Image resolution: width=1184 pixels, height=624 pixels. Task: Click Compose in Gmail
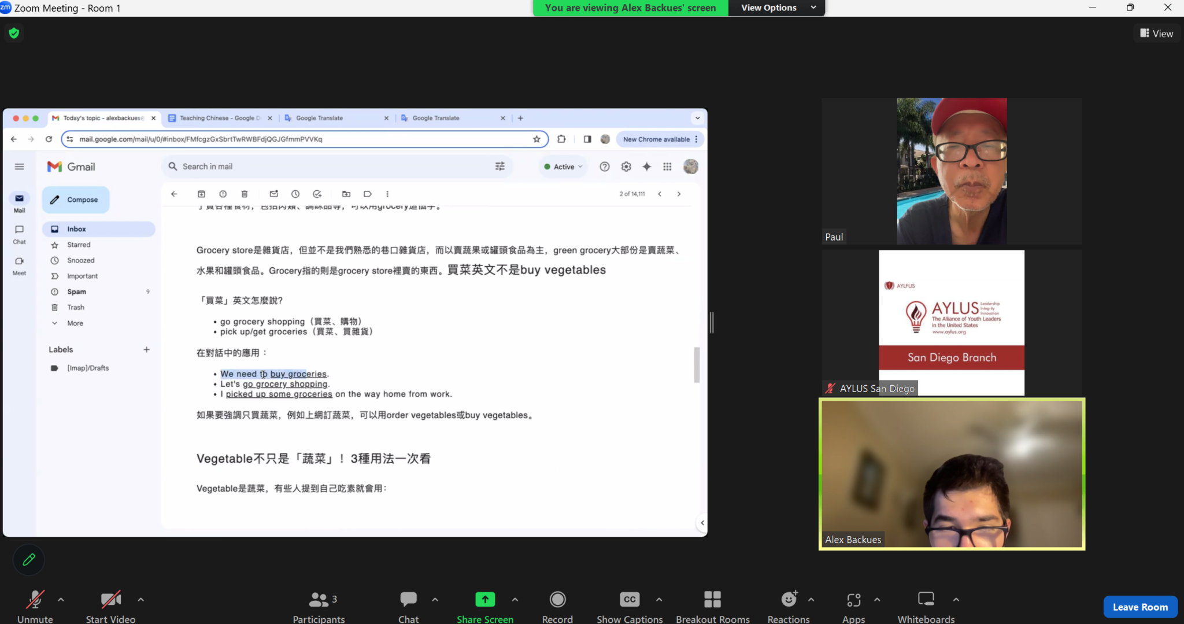tap(76, 200)
